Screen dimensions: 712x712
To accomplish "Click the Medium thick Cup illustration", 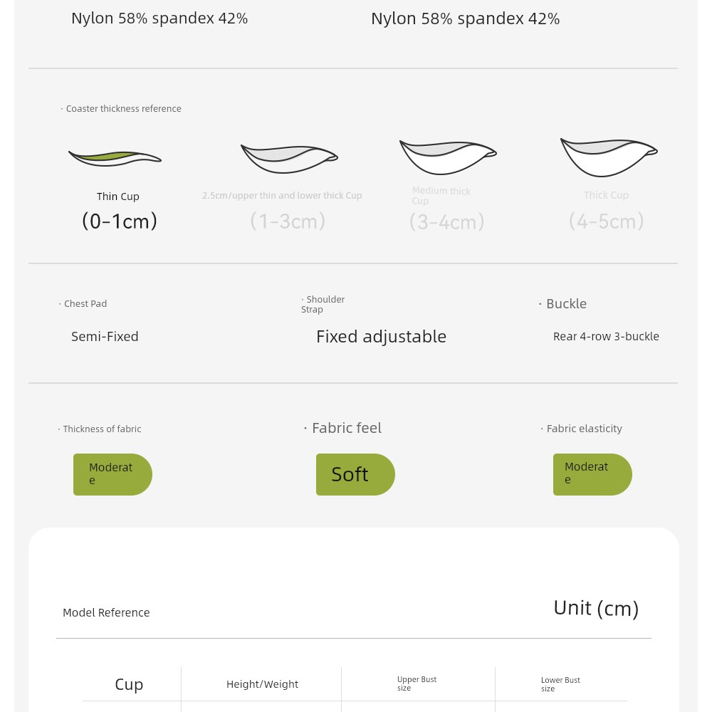I will (x=448, y=157).
